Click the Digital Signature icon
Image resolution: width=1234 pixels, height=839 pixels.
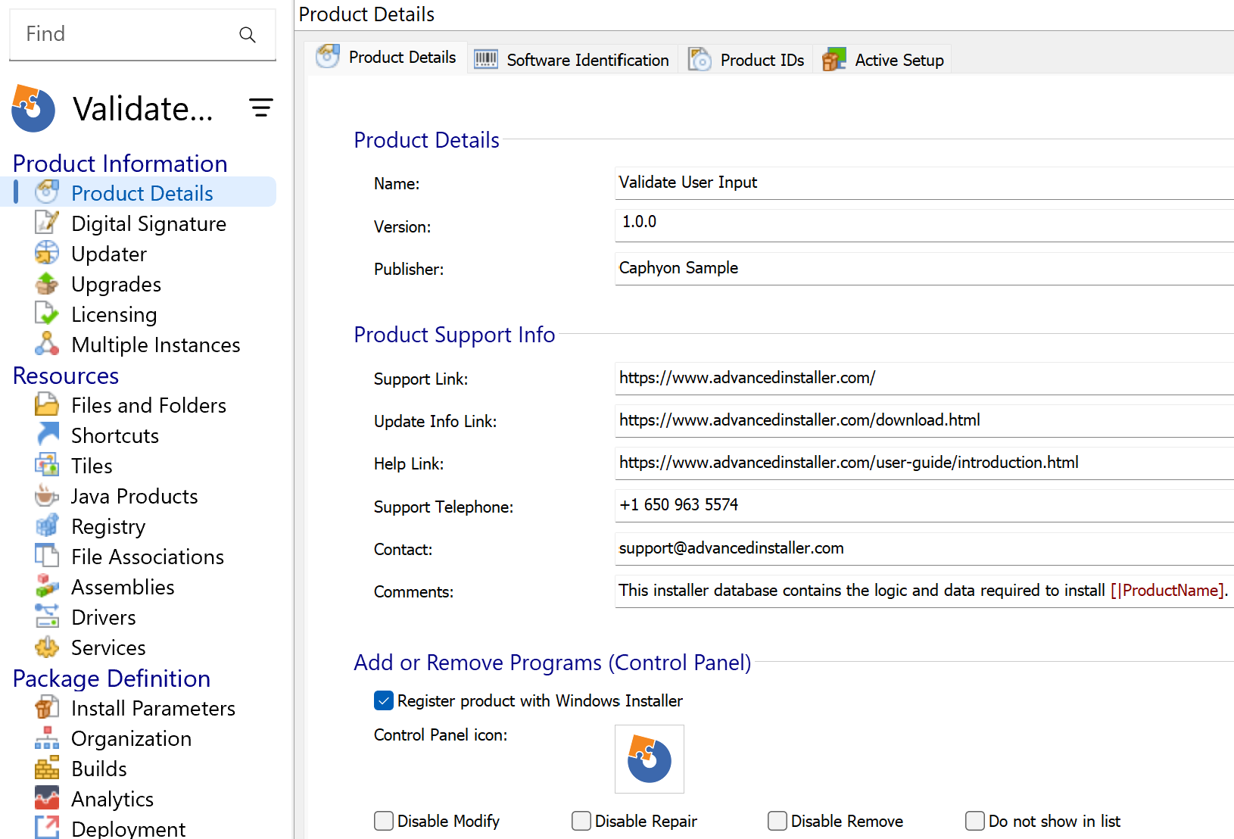coord(47,223)
